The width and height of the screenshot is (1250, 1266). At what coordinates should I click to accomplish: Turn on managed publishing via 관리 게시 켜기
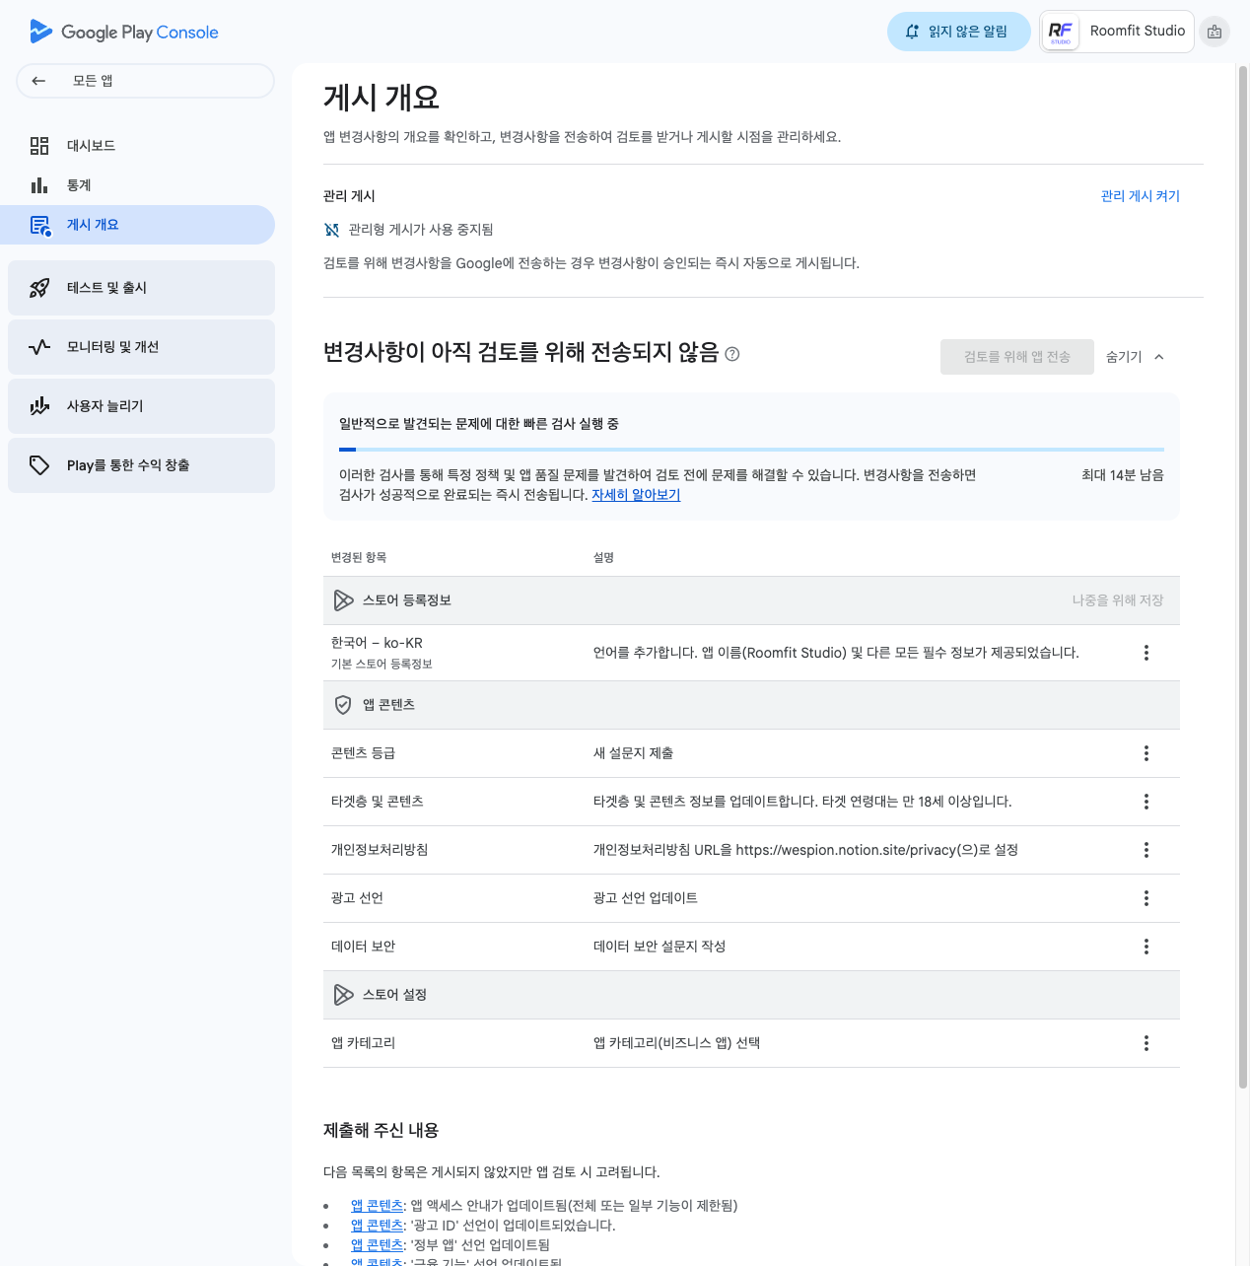pos(1140,196)
